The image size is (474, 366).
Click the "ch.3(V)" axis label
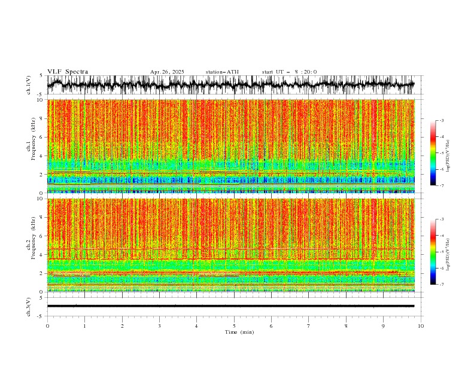[29, 307]
